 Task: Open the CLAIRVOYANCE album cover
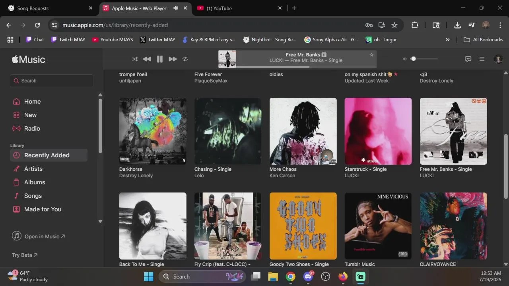click(453, 226)
